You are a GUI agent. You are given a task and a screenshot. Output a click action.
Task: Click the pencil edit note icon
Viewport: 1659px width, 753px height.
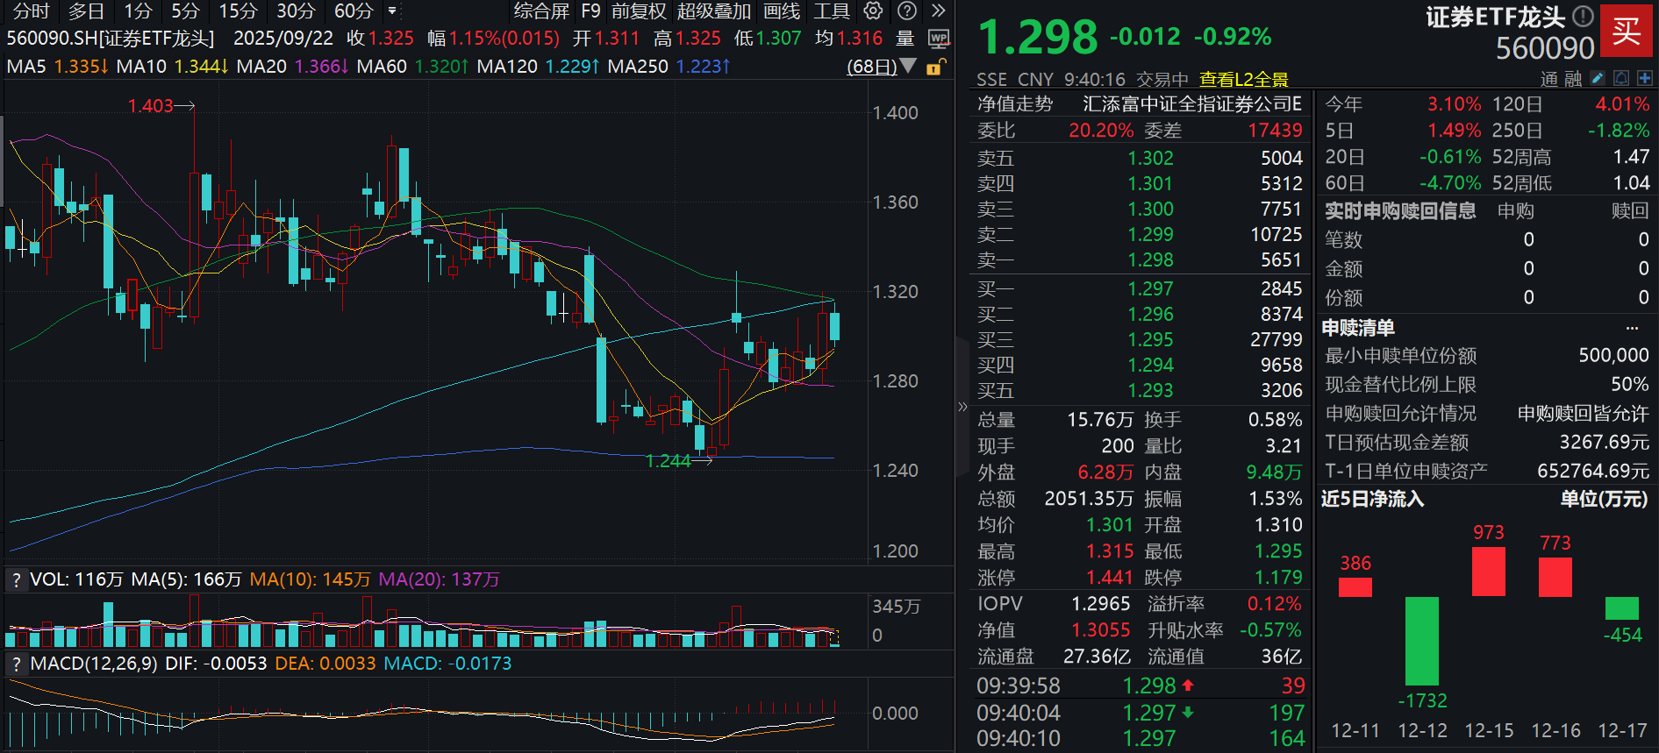1598,78
